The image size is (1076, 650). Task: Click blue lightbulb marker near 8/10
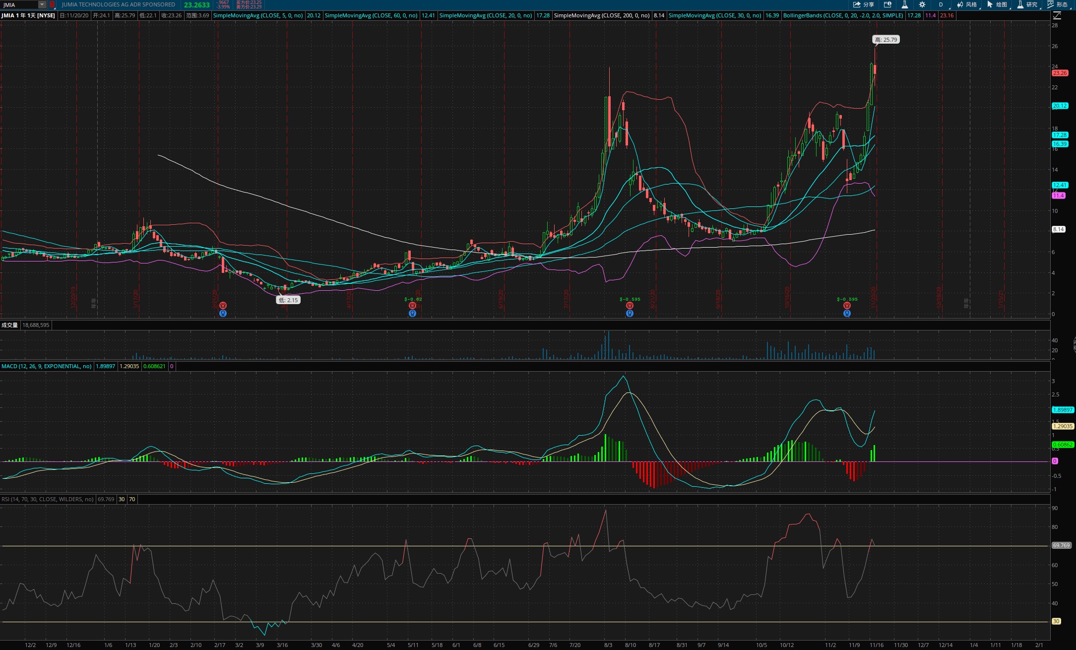[630, 313]
